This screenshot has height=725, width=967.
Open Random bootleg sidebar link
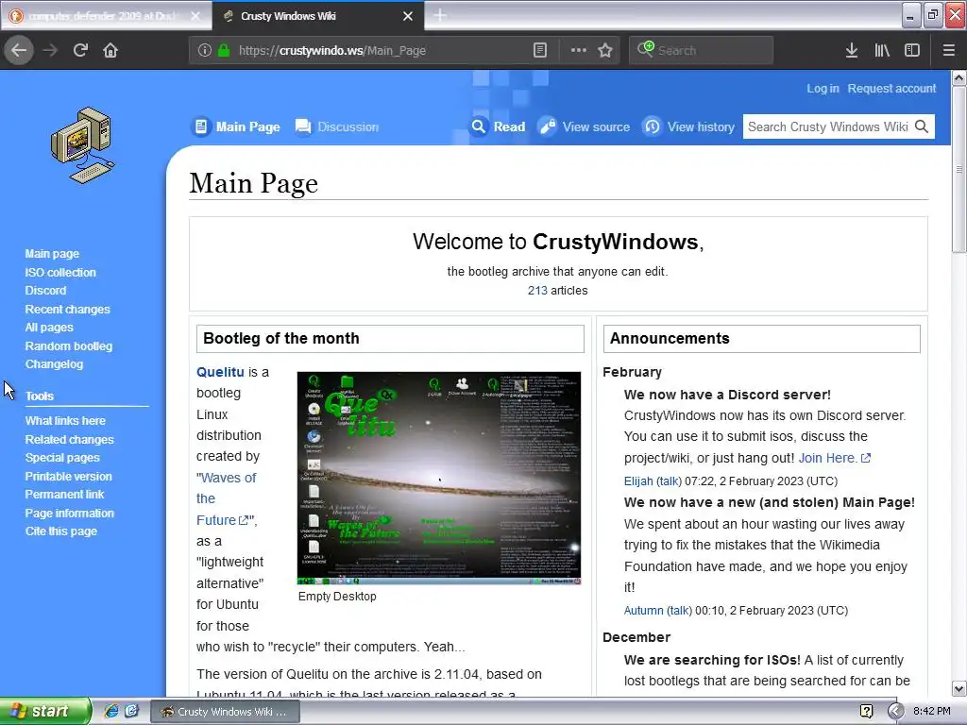coord(68,346)
